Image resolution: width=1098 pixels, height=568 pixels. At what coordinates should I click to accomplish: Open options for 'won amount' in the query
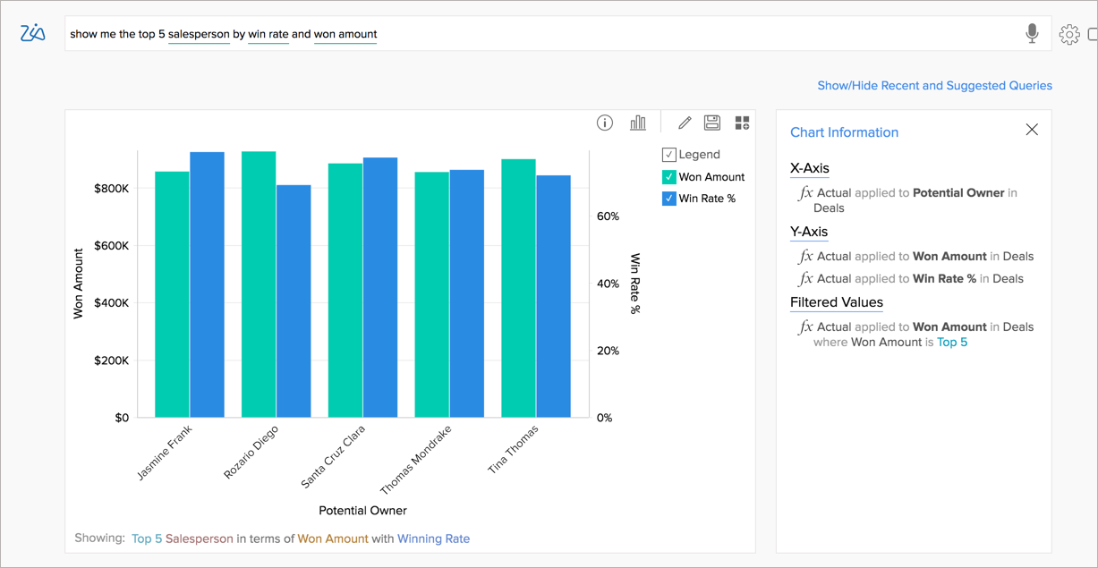tap(345, 33)
